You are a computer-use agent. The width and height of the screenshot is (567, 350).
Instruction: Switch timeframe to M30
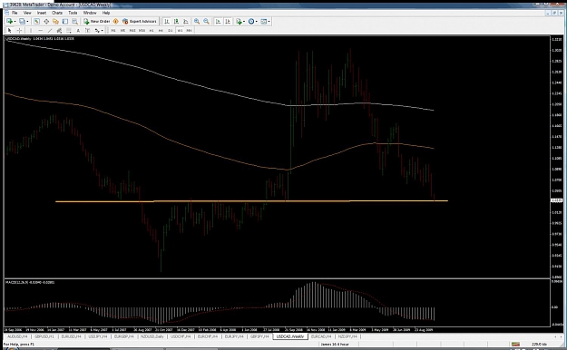click(x=142, y=30)
